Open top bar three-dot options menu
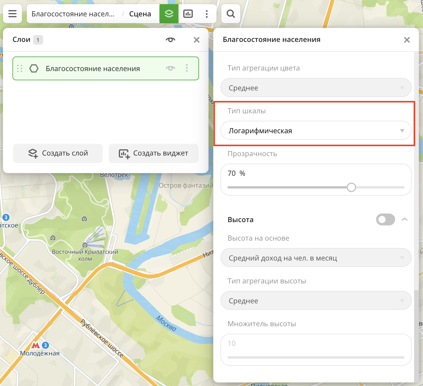 coord(207,14)
